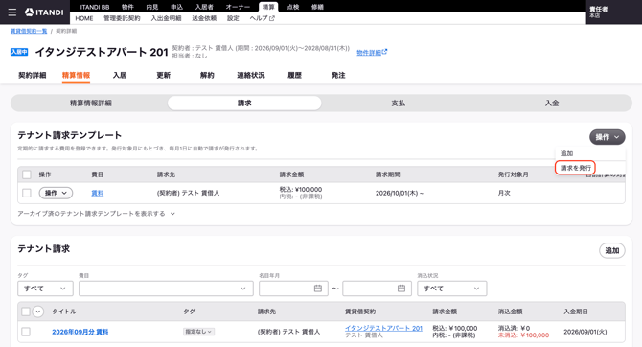Open the 2026年09月分 賃料 link
Screen dimensions: 642x347
pyautogui.click(x=80, y=332)
